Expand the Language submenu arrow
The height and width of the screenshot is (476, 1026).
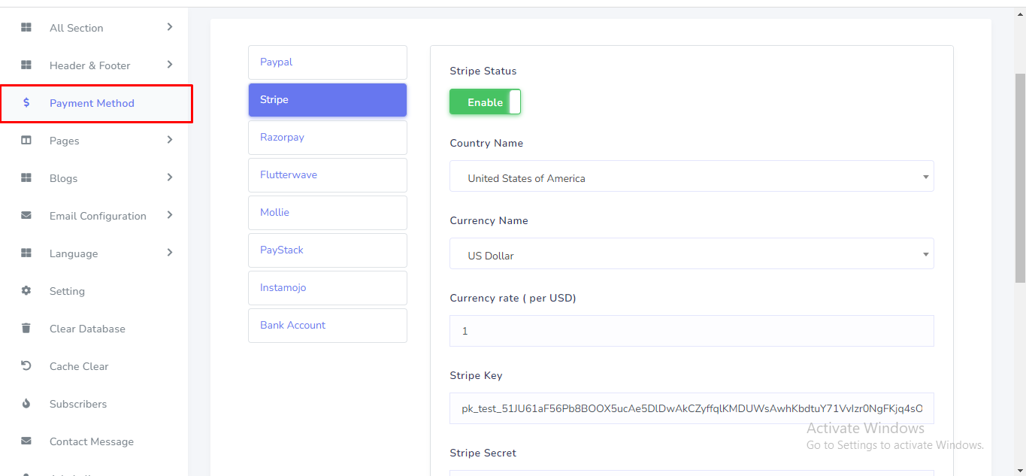pyautogui.click(x=170, y=253)
